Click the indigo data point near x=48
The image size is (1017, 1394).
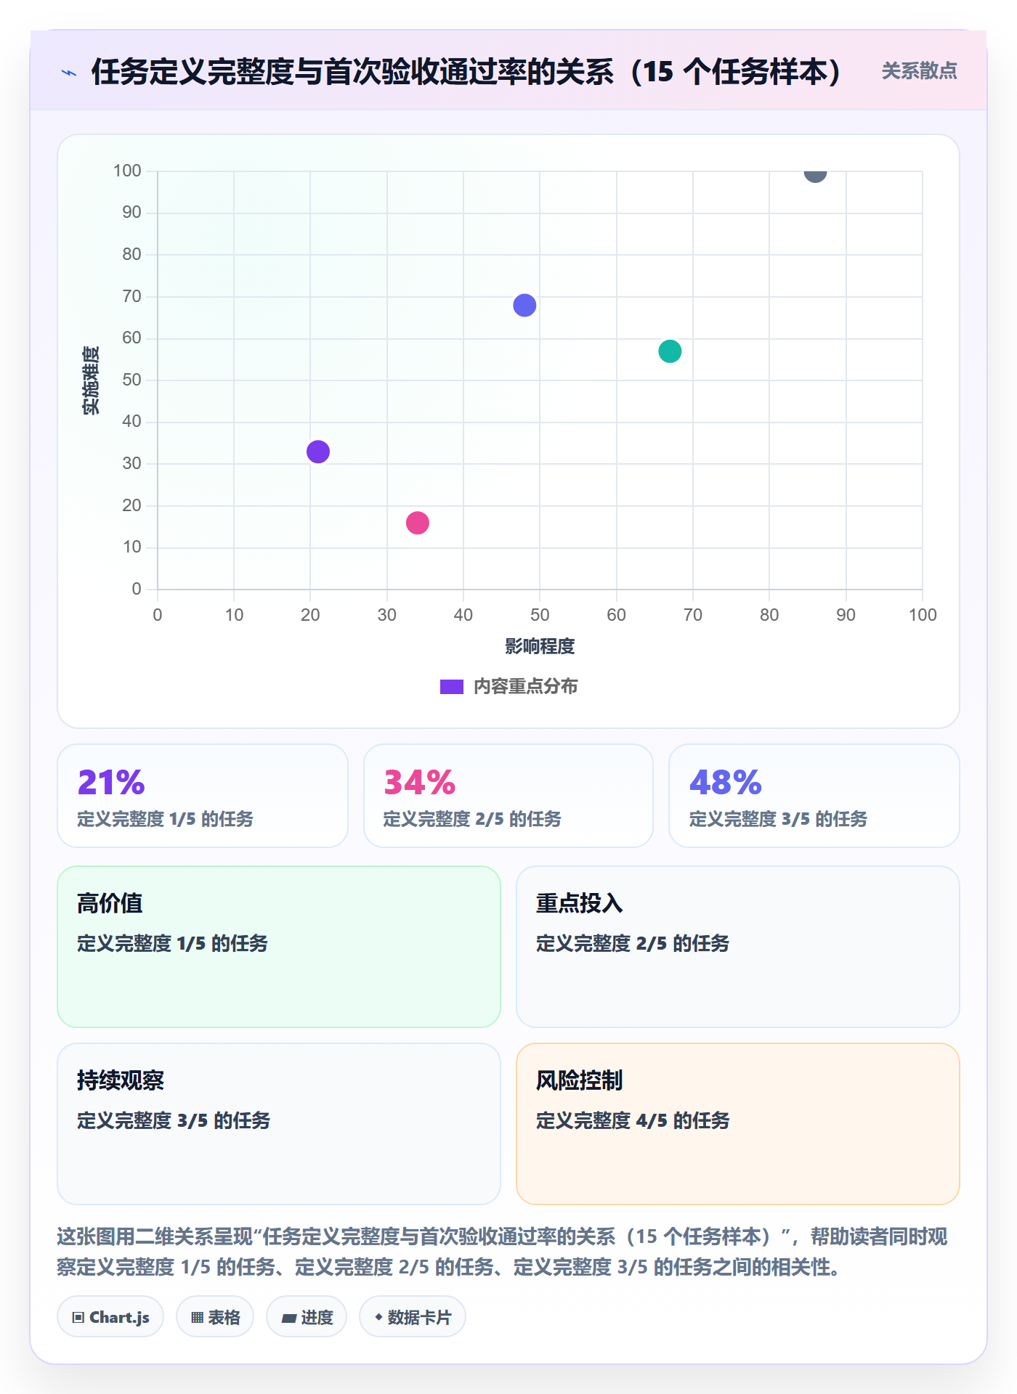coord(524,306)
